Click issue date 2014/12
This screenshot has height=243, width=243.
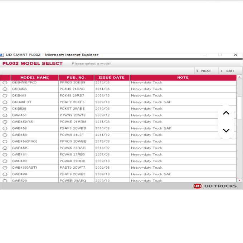103,135
